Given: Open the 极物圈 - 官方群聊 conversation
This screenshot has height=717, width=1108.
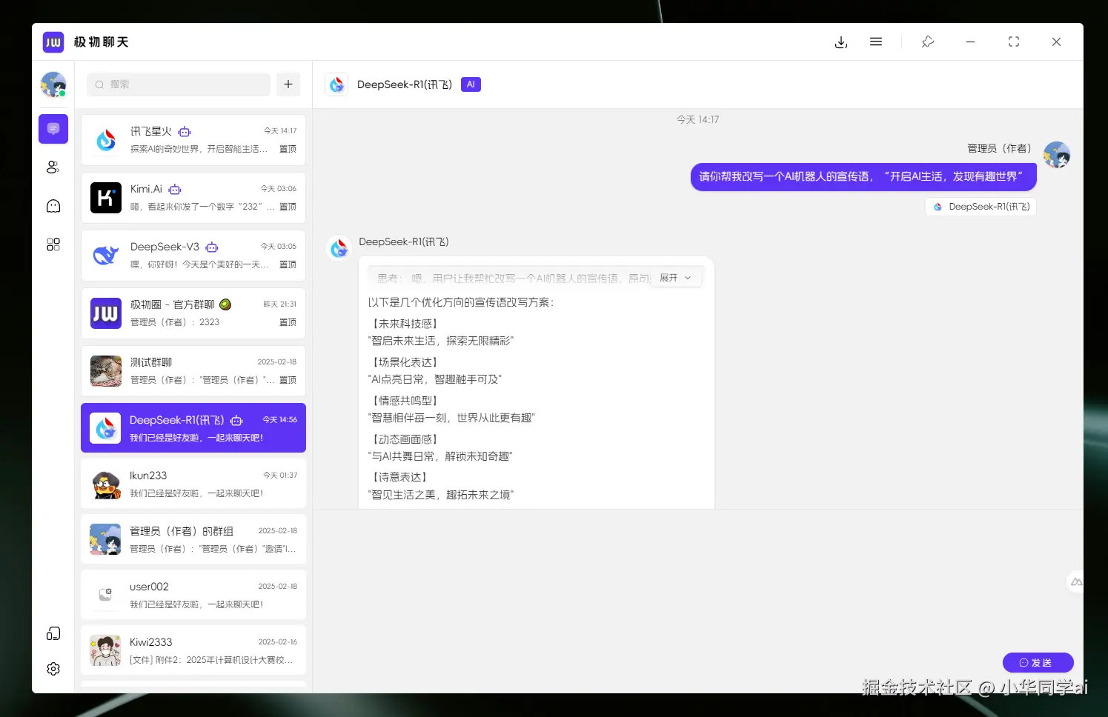Looking at the screenshot, I should 193,313.
